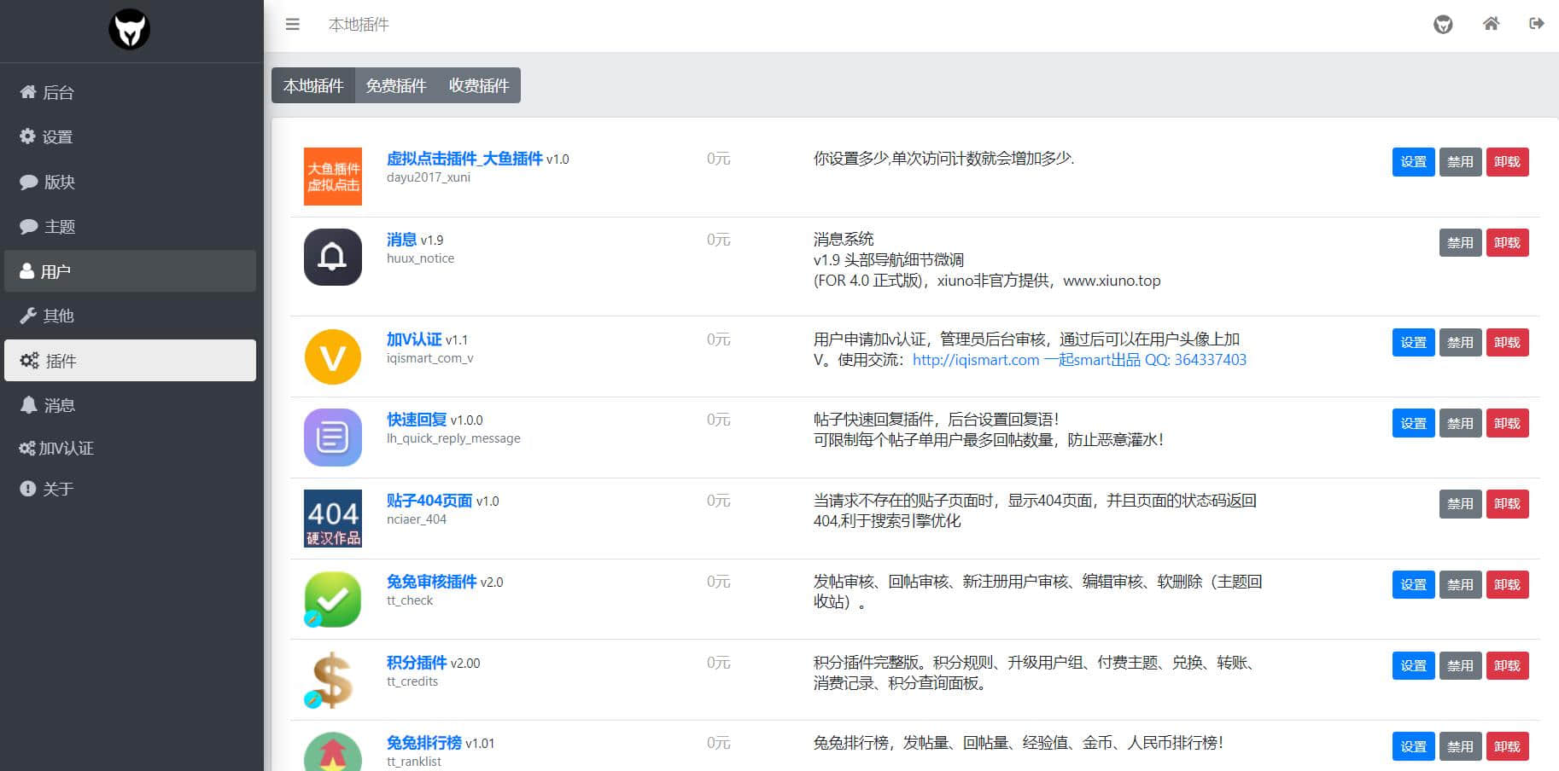Disable the 消息 plugin with 禁用 button
Image resolution: width=1559 pixels, height=771 pixels.
pyautogui.click(x=1460, y=242)
